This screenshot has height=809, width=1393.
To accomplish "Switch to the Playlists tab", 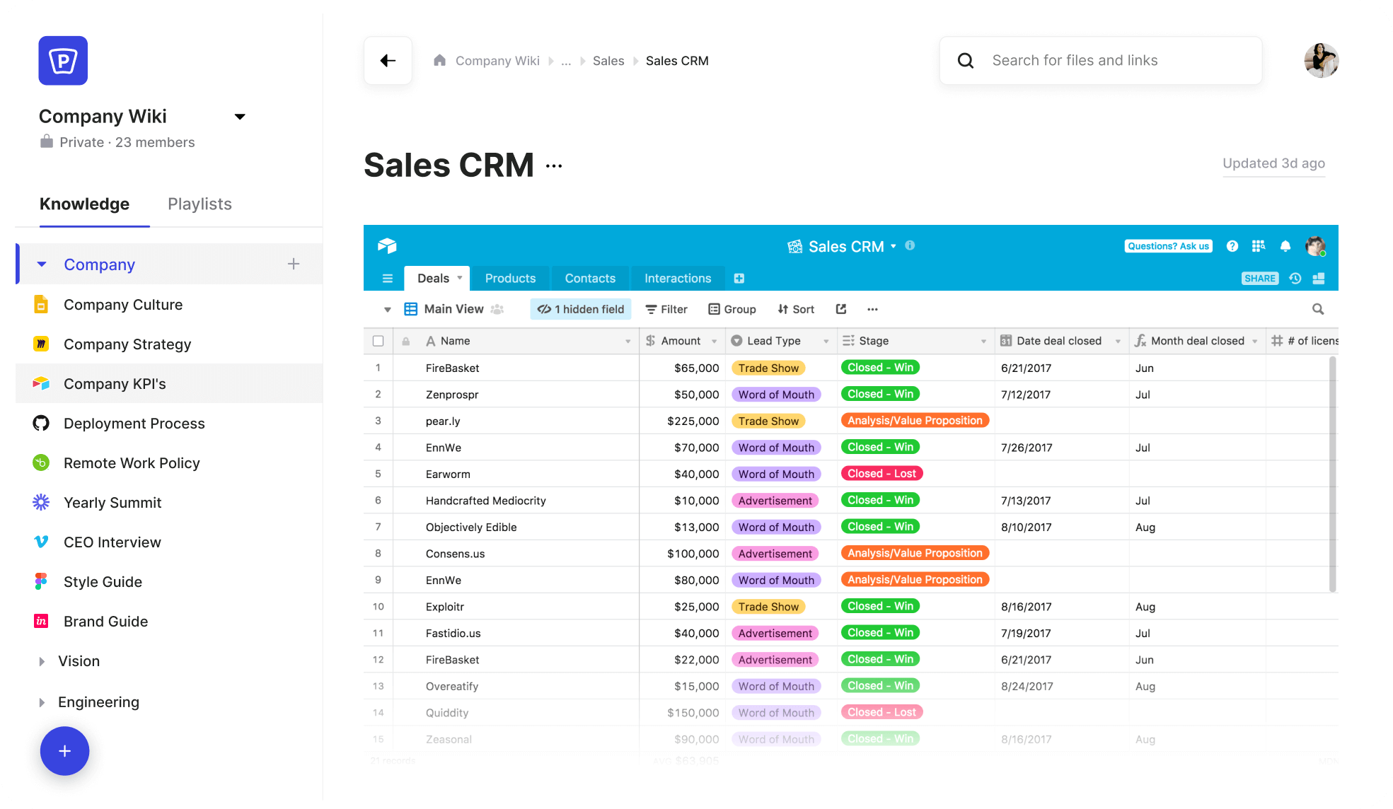I will [x=200, y=204].
